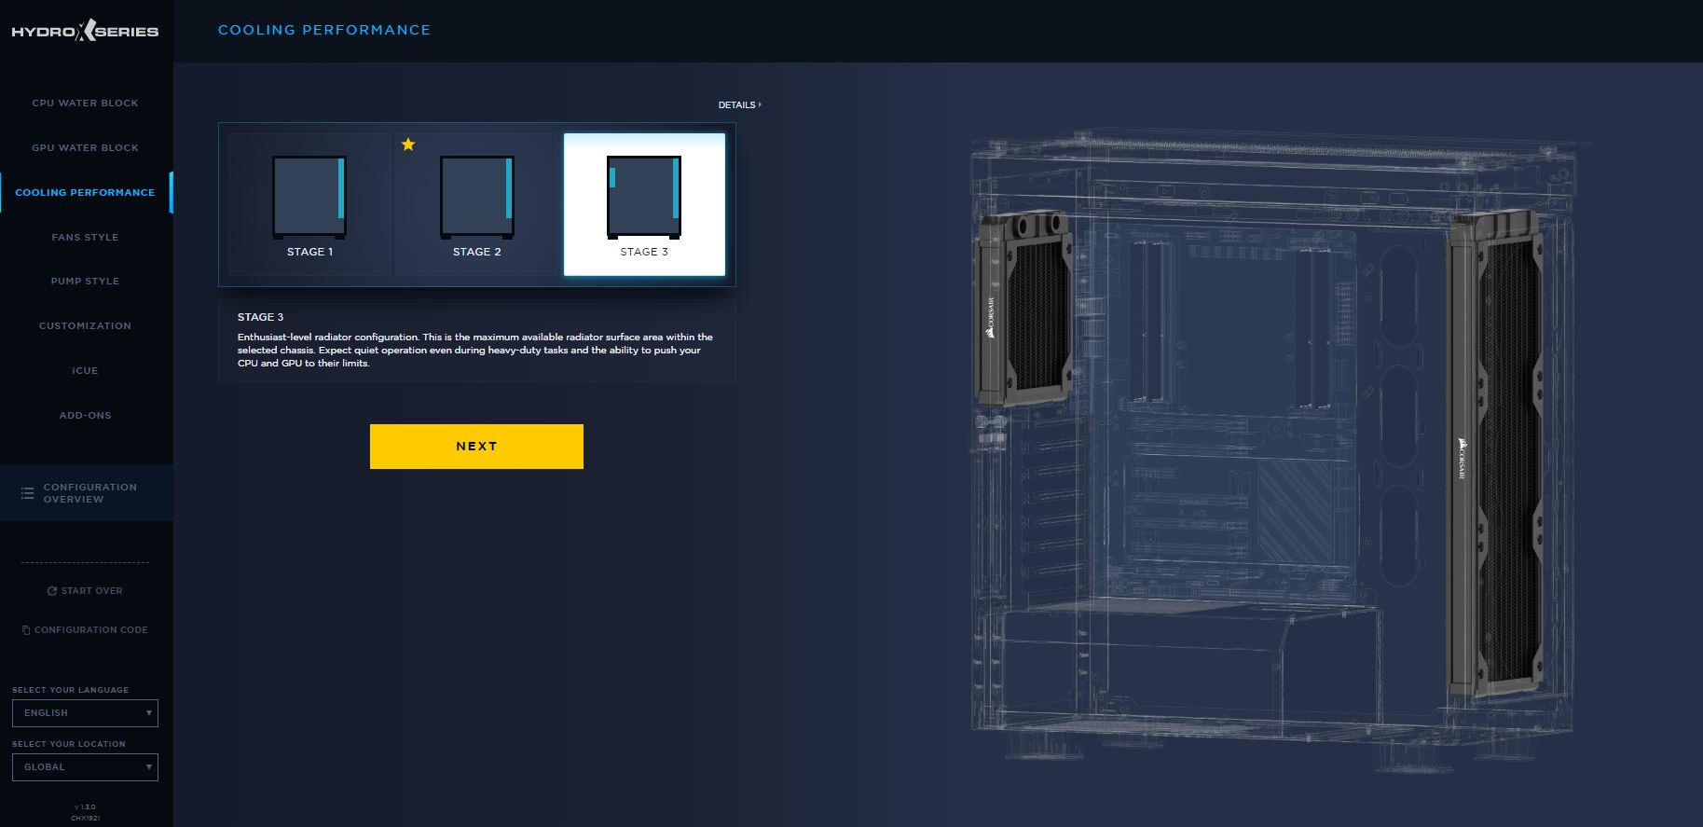Click the gold star recommended icon
The image size is (1703, 827).
408,145
